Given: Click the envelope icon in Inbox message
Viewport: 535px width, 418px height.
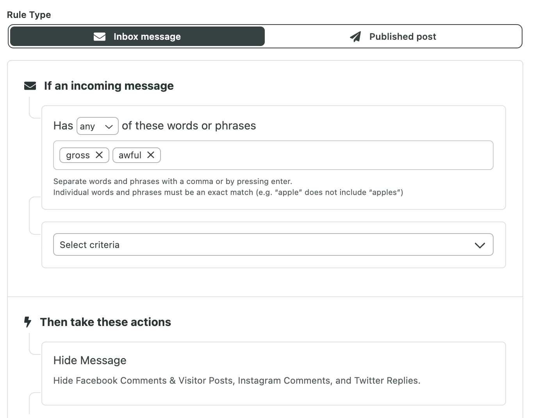Looking at the screenshot, I should [x=100, y=37].
